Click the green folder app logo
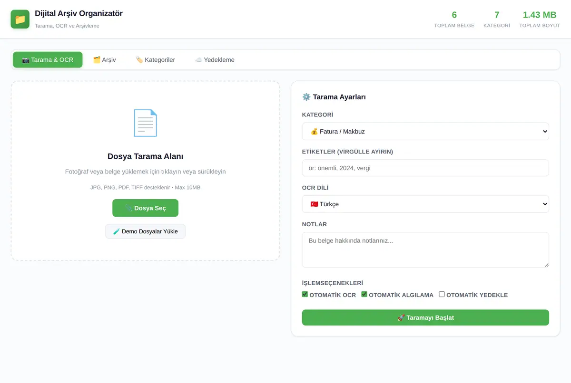 point(20,19)
